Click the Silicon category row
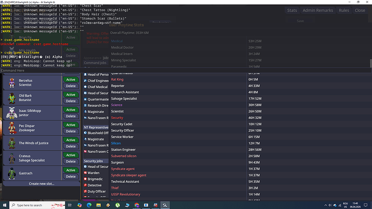 pos(240,143)
